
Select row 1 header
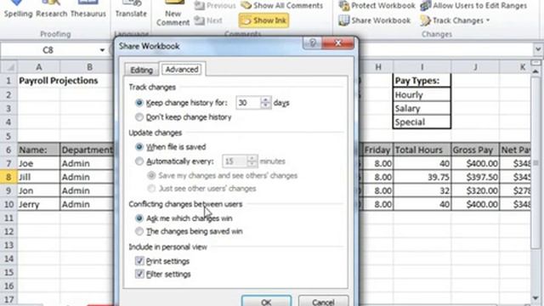pos(8,81)
